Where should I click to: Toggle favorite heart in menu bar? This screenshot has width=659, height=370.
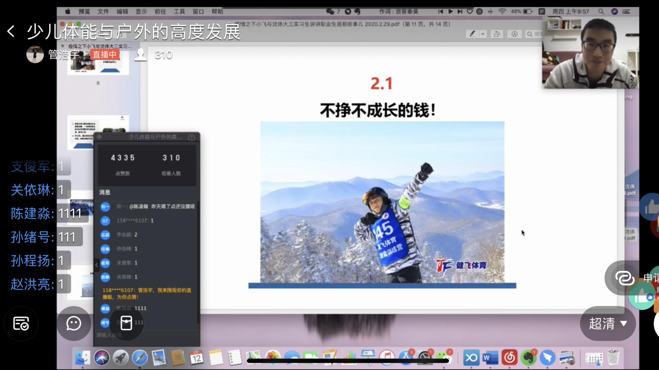click(x=470, y=12)
